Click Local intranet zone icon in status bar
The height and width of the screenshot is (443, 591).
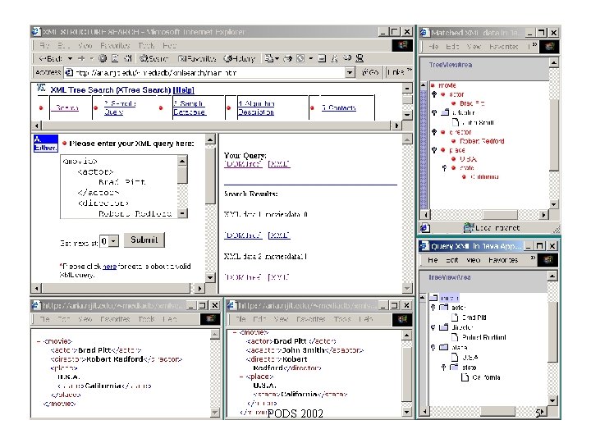(x=469, y=228)
